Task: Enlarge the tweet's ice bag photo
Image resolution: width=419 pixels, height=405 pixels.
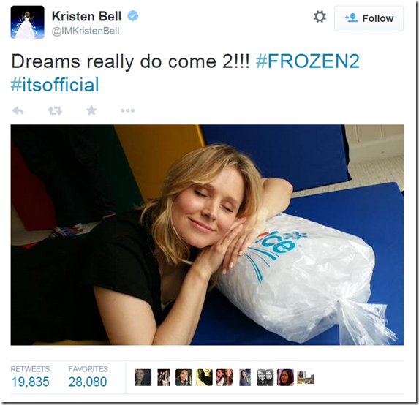Action: (x=207, y=235)
